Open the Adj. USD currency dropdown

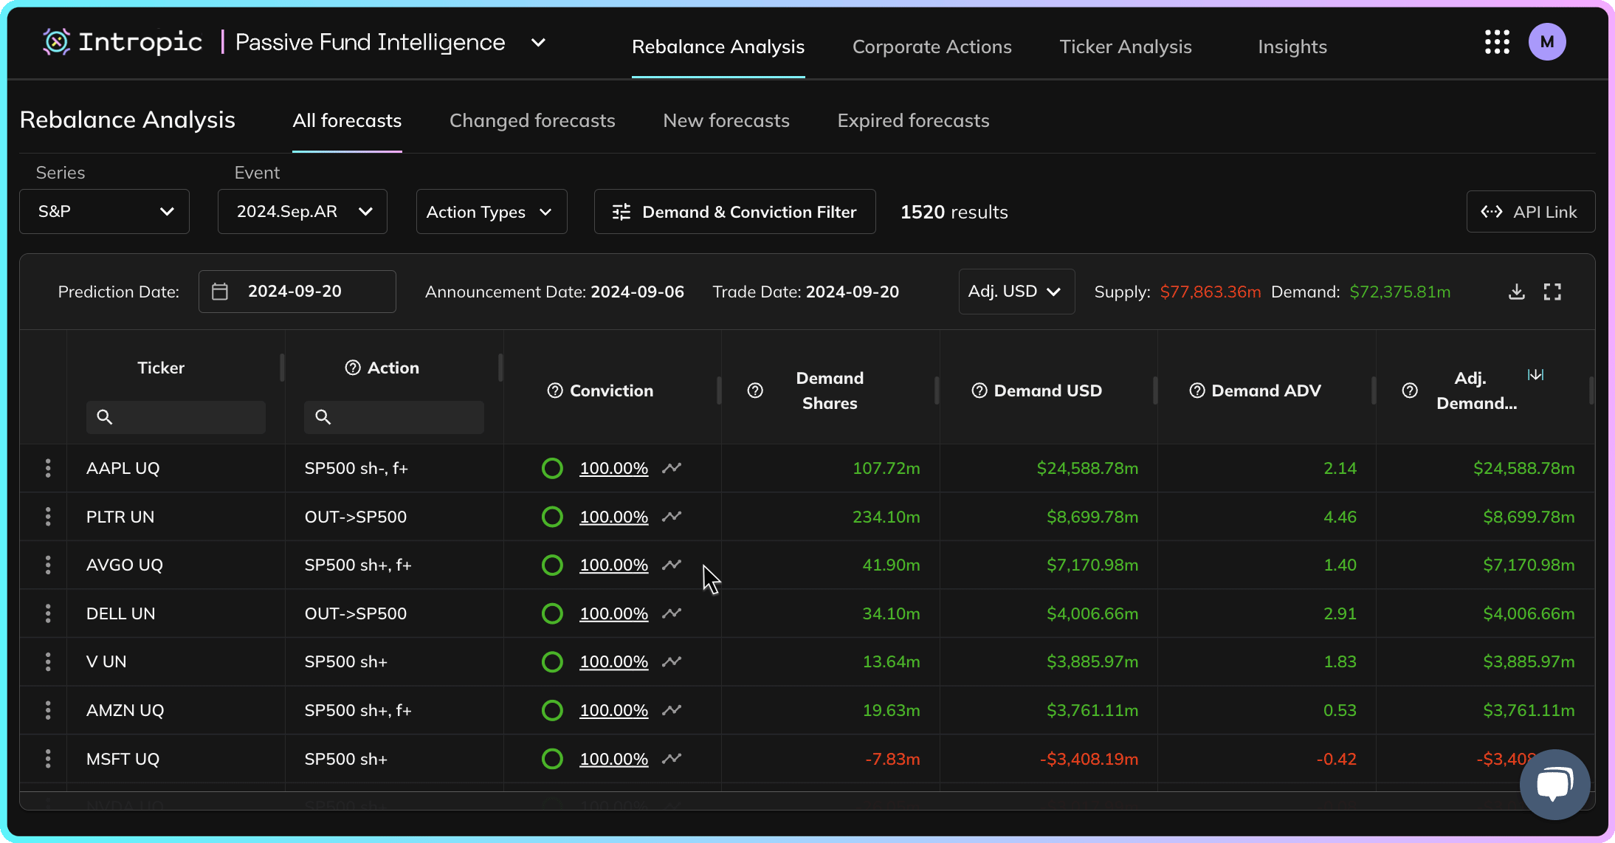(x=1016, y=292)
